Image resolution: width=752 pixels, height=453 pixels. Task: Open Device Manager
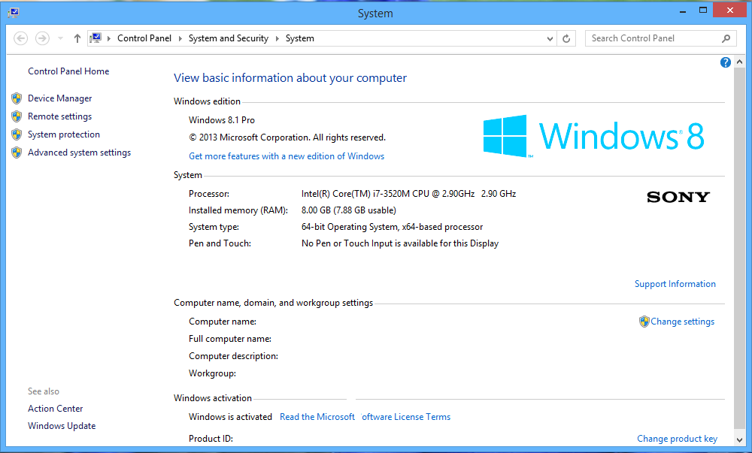pyautogui.click(x=60, y=98)
